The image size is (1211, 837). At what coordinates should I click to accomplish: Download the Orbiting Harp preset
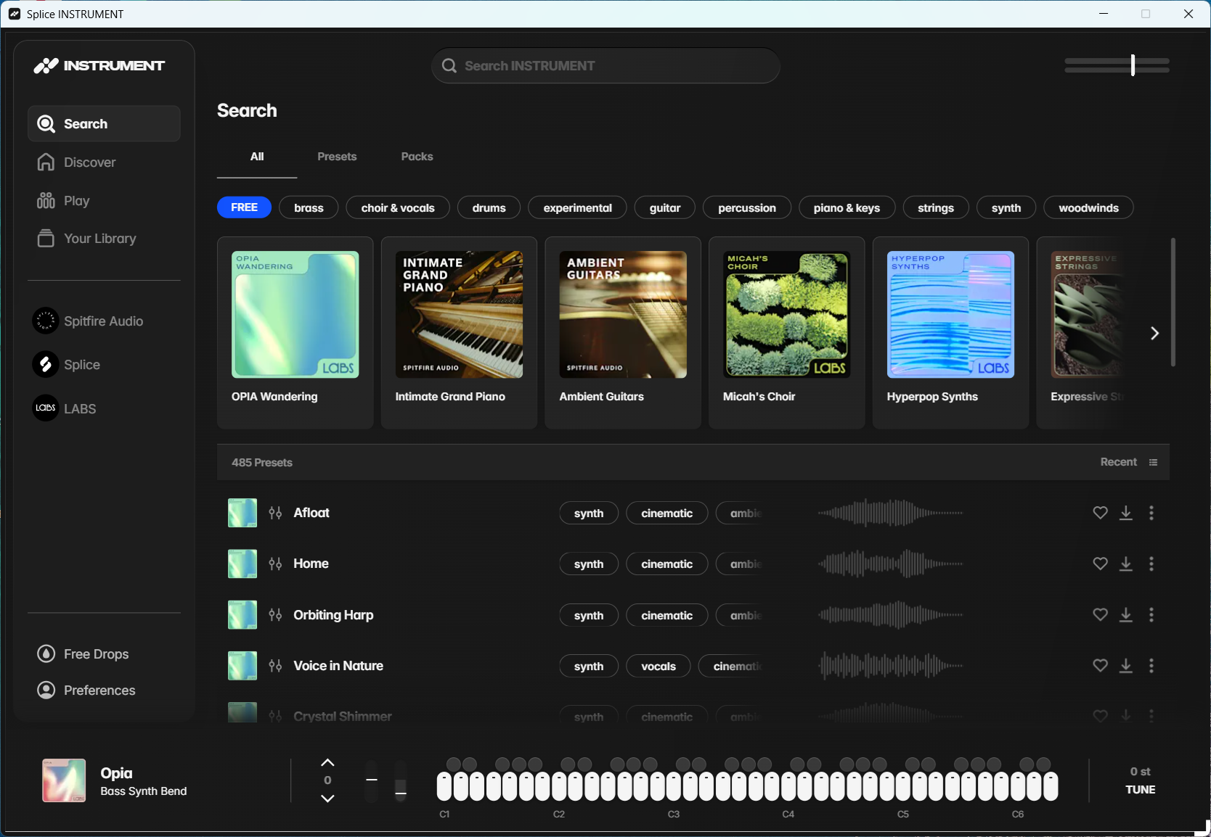coord(1126,615)
